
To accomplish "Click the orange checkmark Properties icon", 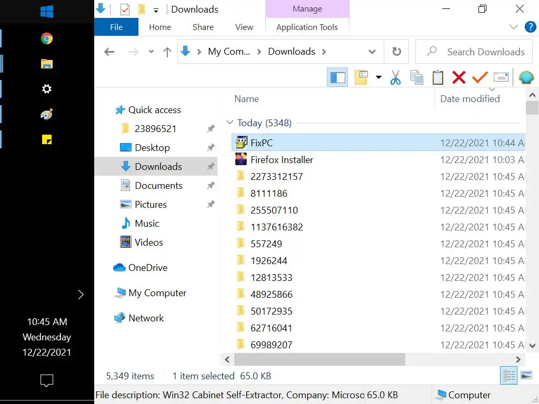I will [x=480, y=77].
